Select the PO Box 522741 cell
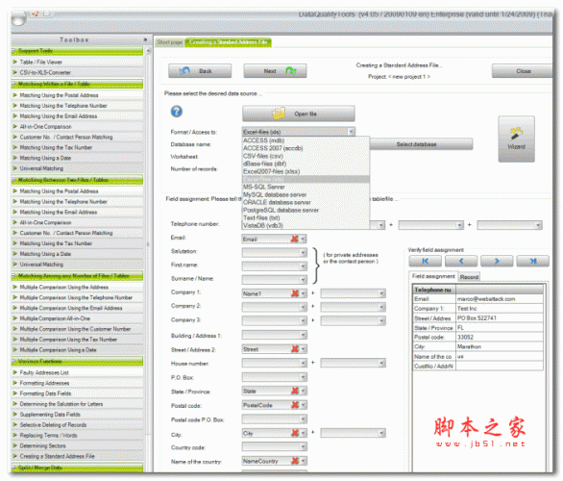Image resolution: width=563 pixels, height=481 pixels. [x=499, y=317]
